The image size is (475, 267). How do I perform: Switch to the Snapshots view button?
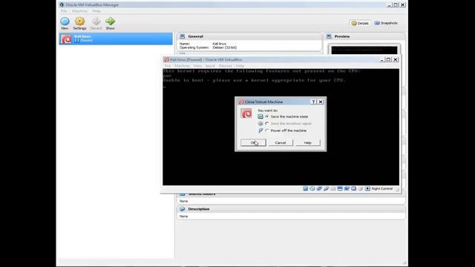pyautogui.click(x=386, y=23)
